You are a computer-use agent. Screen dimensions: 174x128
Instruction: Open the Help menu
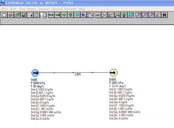pyautogui.click(x=82, y=9)
